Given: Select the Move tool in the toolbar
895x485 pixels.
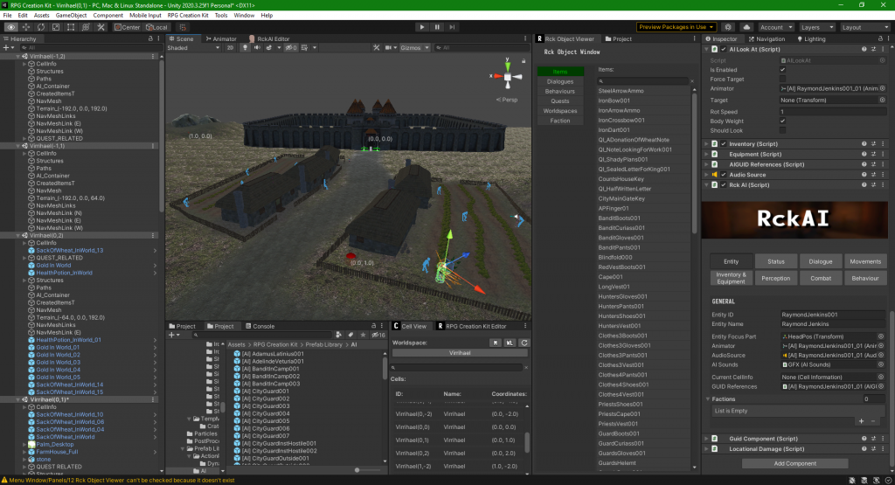Looking at the screenshot, I should 27,27.
